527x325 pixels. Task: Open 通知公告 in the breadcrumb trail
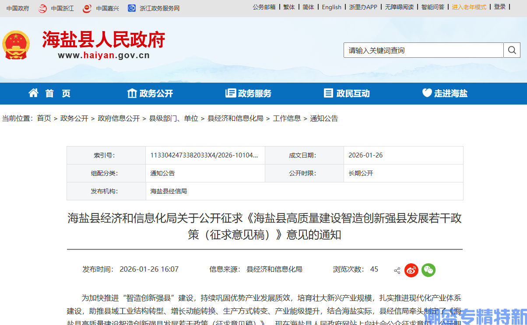pyautogui.click(x=324, y=118)
